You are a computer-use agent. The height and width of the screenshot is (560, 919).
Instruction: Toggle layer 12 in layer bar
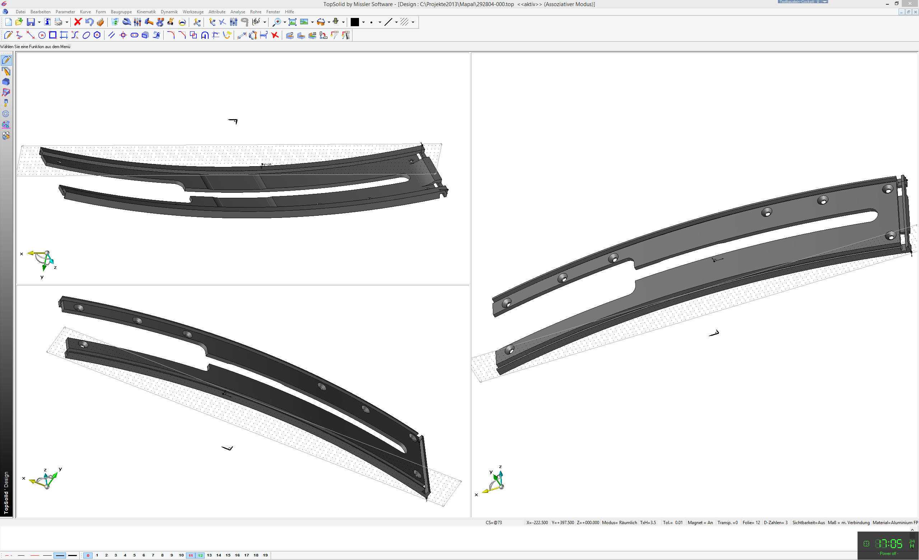coord(200,555)
